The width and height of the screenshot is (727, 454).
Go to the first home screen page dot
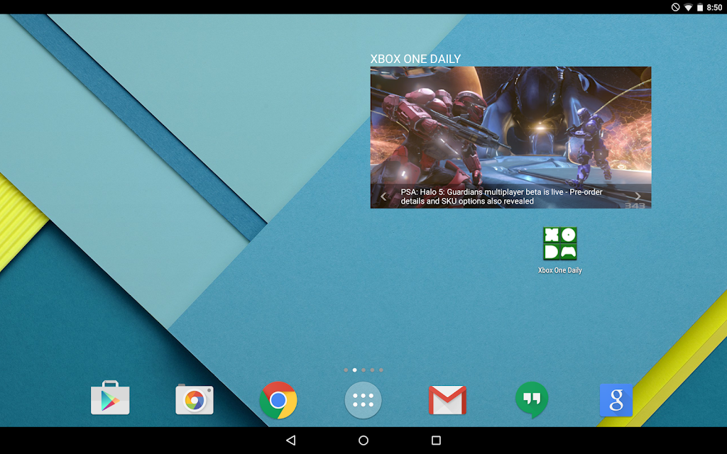[346, 370]
